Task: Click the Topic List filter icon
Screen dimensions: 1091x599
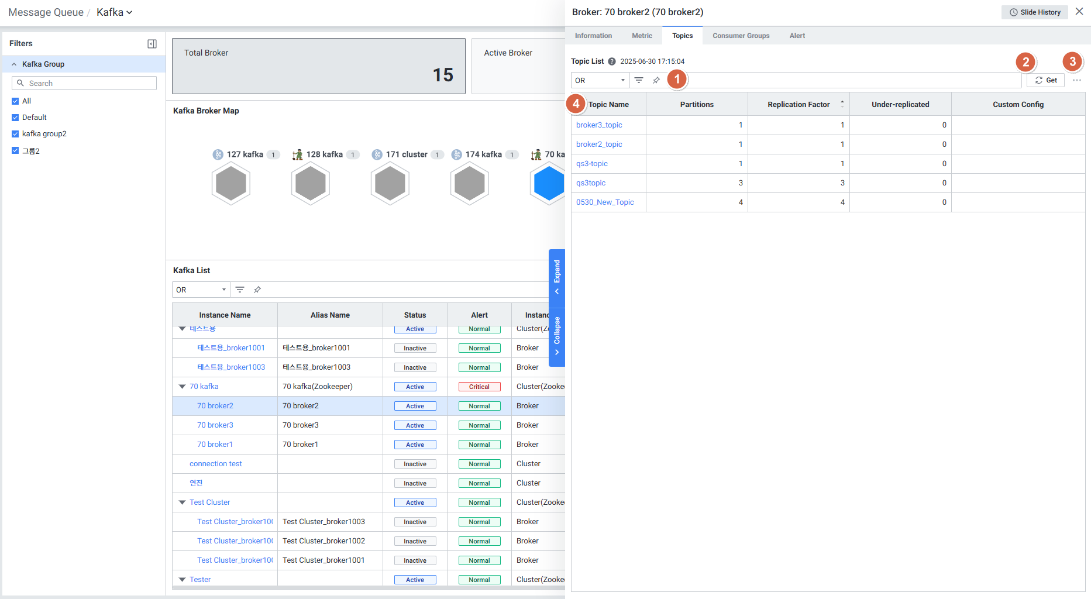Action: pyautogui.click(x=639, y=80)
